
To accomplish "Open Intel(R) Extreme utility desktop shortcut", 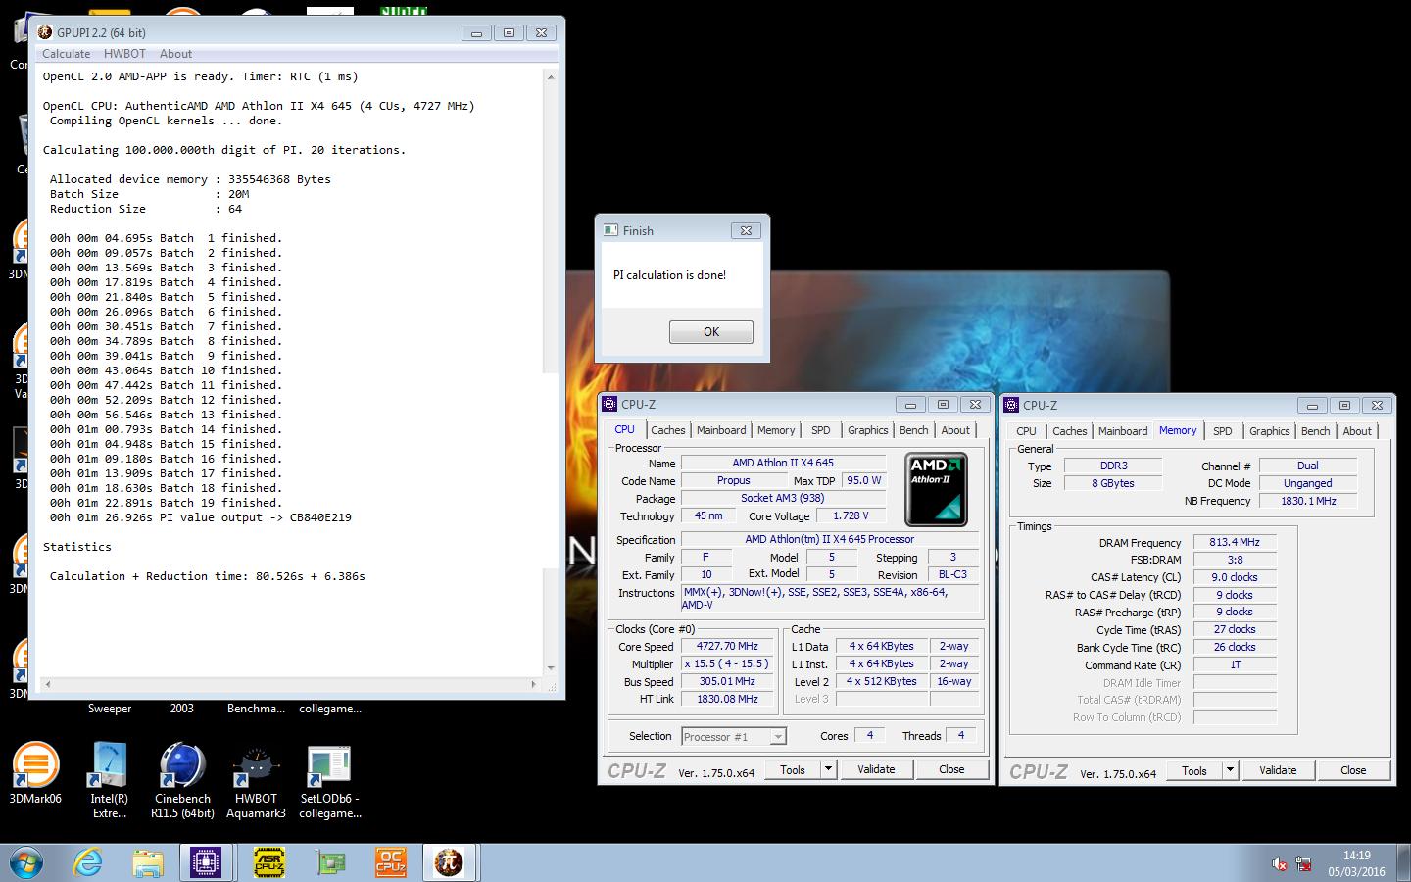I will coord(109,779).
